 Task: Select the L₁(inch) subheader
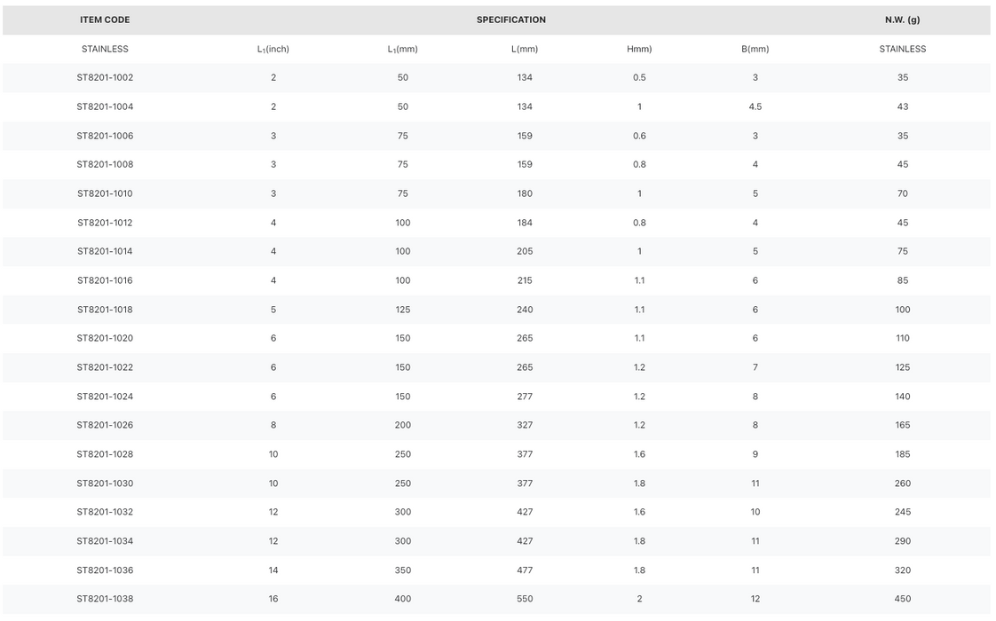(273, 49)
